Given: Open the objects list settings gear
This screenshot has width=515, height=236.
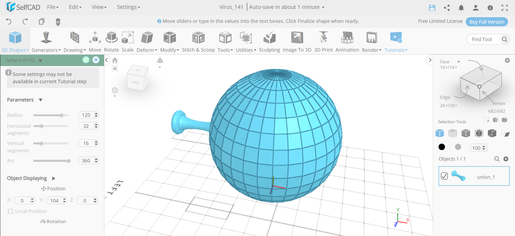Looking at the screenshot, I should [506, 159].
